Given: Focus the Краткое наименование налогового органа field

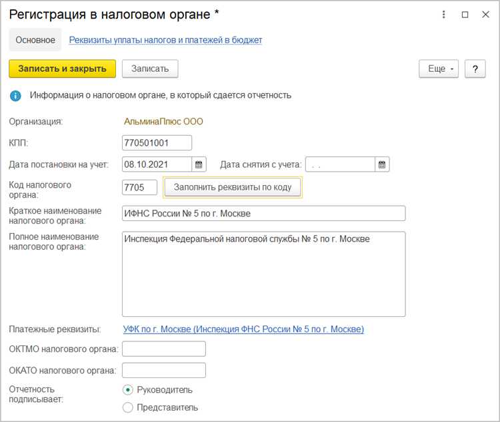Looking at the screenshot, I should 264,214.
